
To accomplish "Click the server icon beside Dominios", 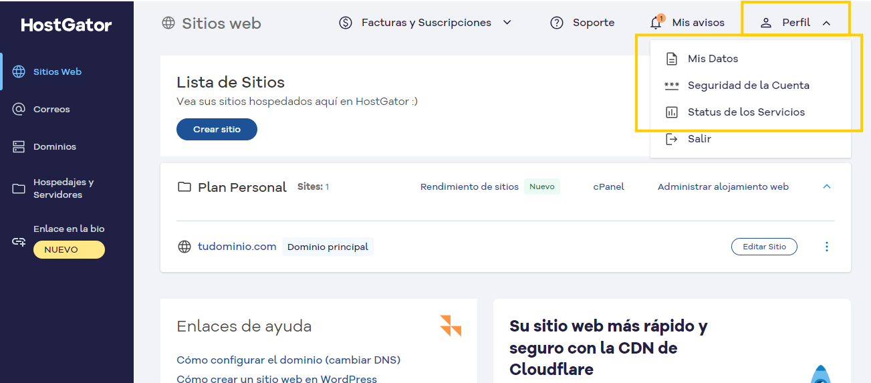I will (19, 146).
